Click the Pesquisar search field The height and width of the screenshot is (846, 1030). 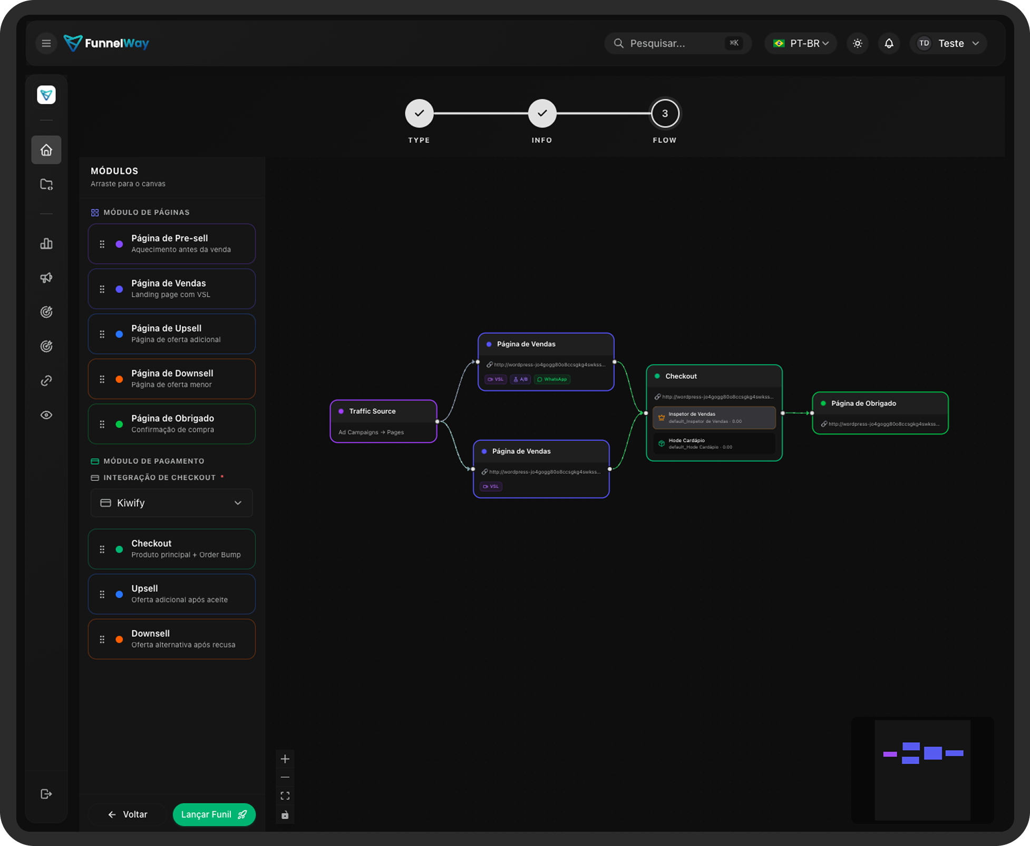pos(678,43)
